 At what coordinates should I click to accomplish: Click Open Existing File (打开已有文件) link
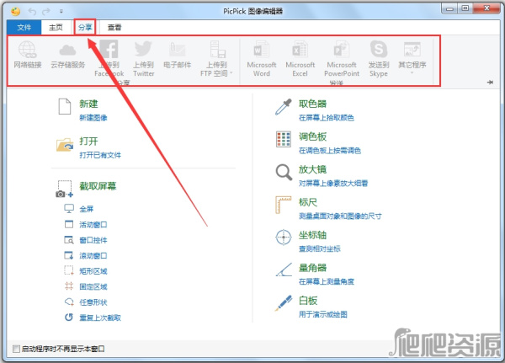pos(100,155)
